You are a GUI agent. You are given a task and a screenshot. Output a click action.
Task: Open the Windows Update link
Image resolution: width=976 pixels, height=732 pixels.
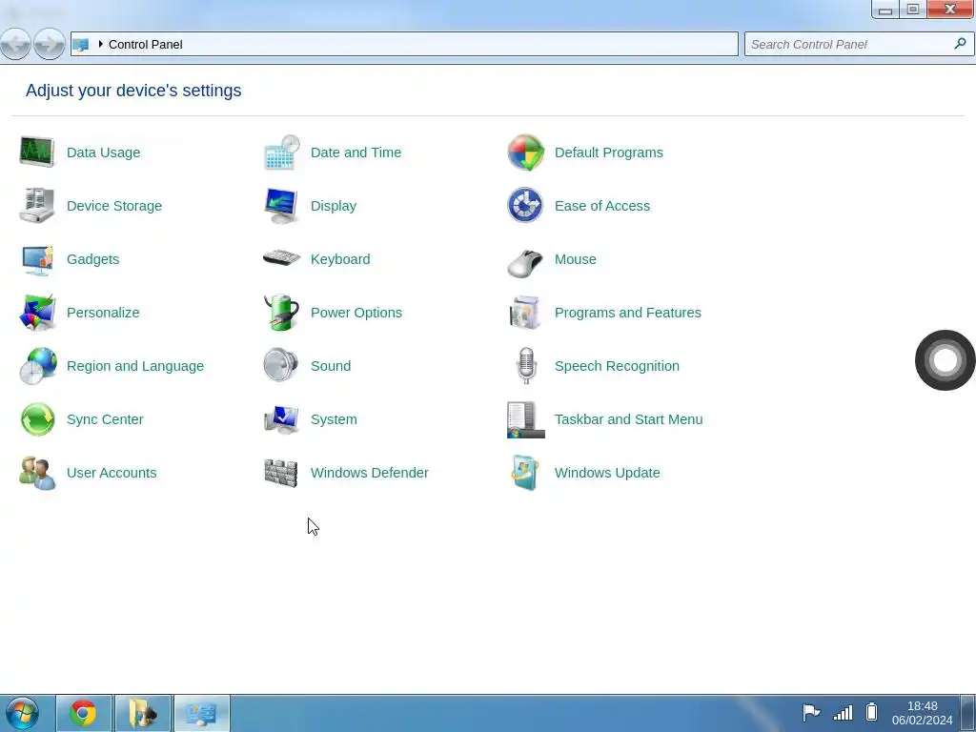(607, 474)
